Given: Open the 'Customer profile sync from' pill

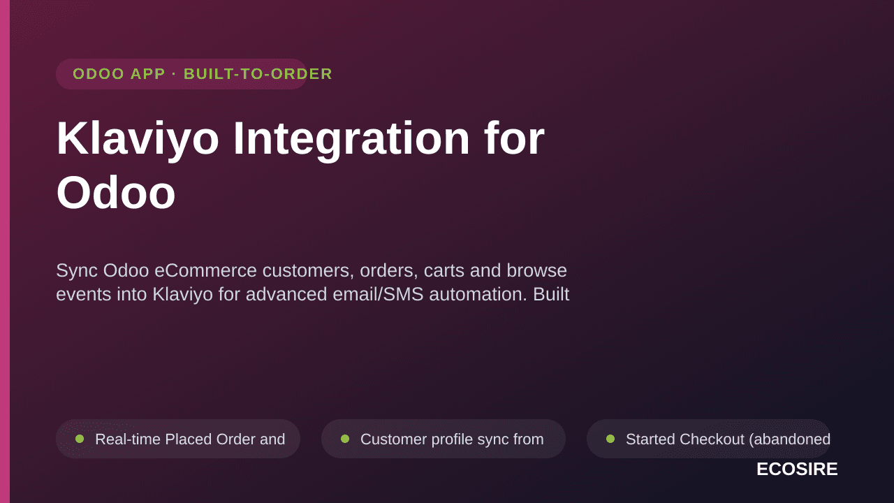Looking at the screenshot, I should 444,439.
